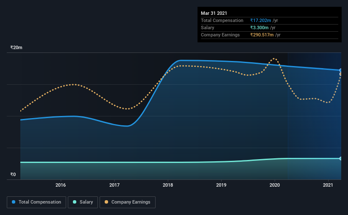Select the 2018 axis label

(x=168, y=185)
